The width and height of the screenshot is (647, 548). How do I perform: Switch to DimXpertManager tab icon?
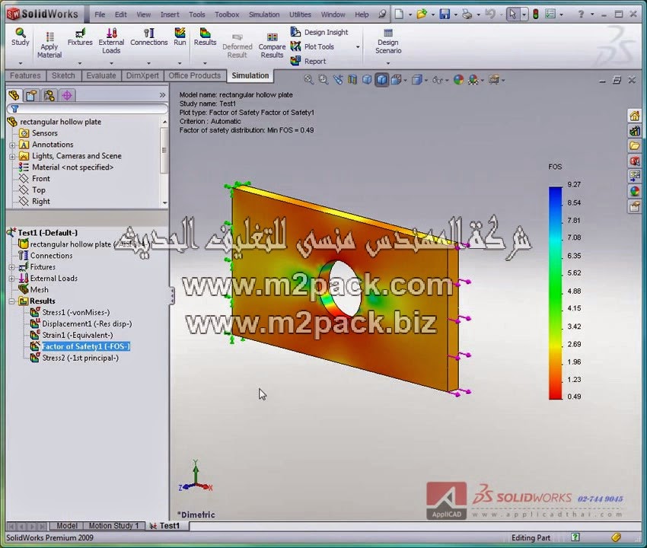[67, 96]
